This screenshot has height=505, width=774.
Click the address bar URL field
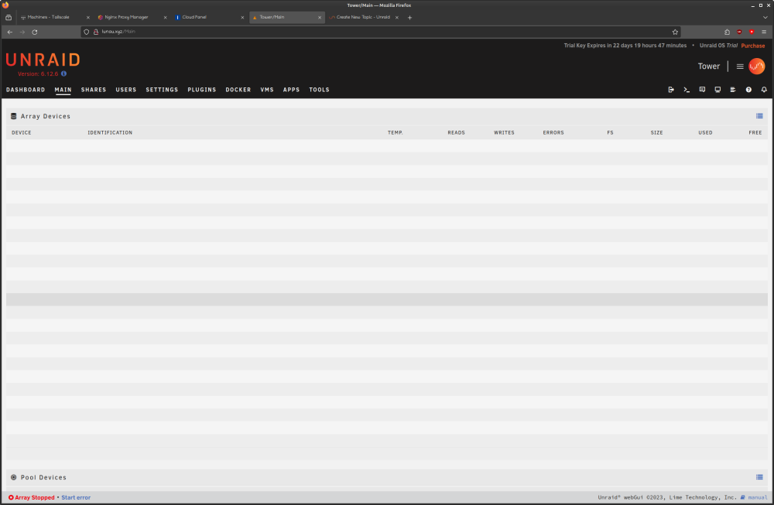(380, 32)
